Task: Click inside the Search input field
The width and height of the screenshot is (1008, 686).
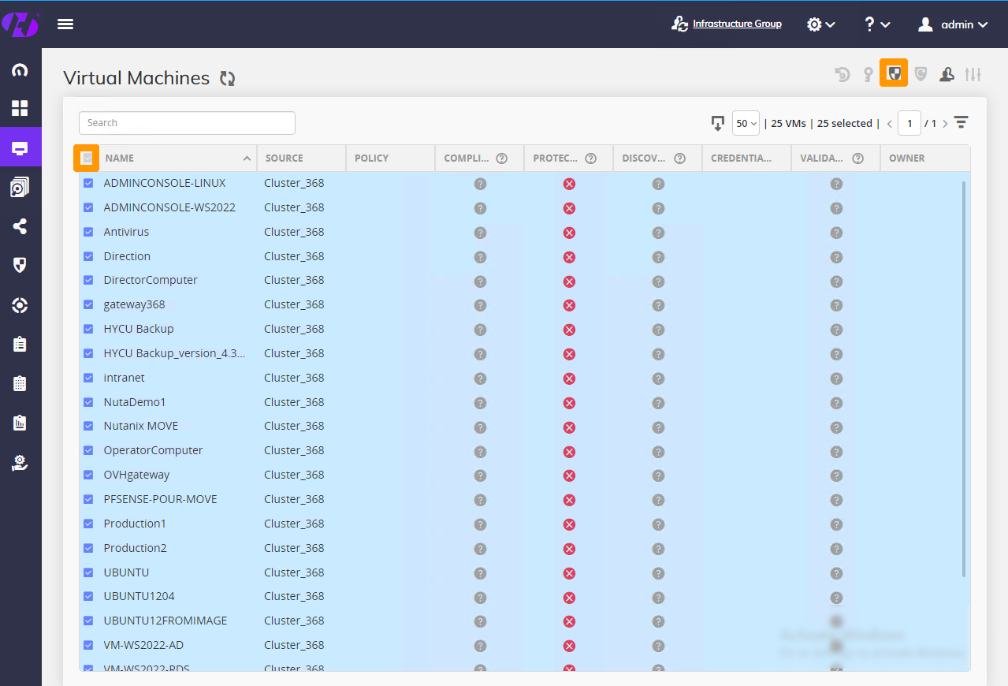Action: tap(186, 123)
